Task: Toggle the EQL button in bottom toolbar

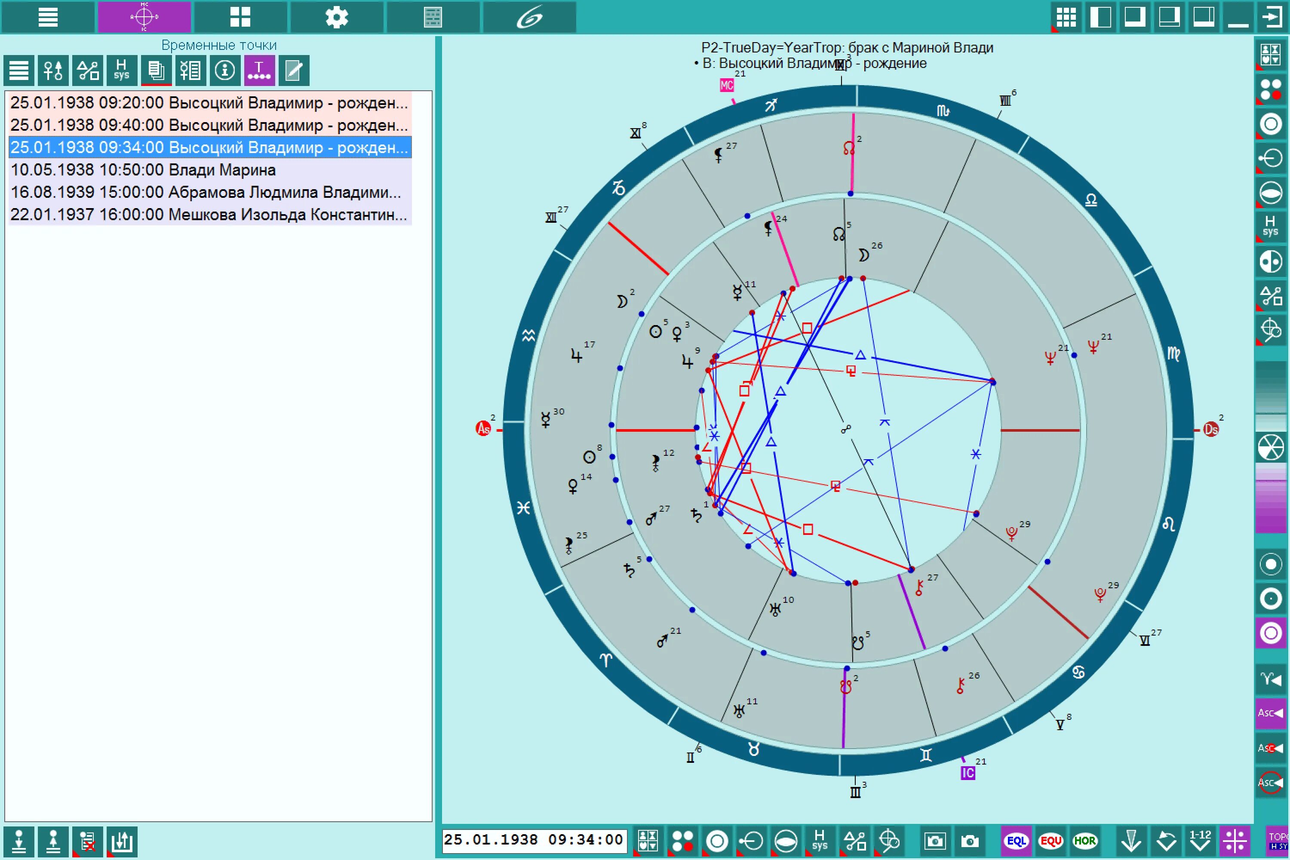Action: pos(1016,841)
